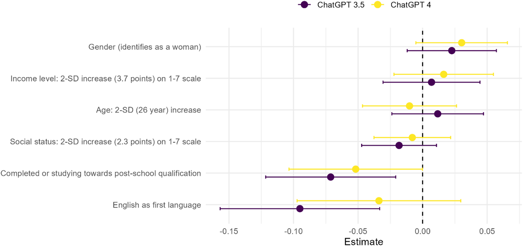The image size is (523, 246).
Task: Click the ChatGPT 3.5 legend label
Action: [x=341, y=5]
